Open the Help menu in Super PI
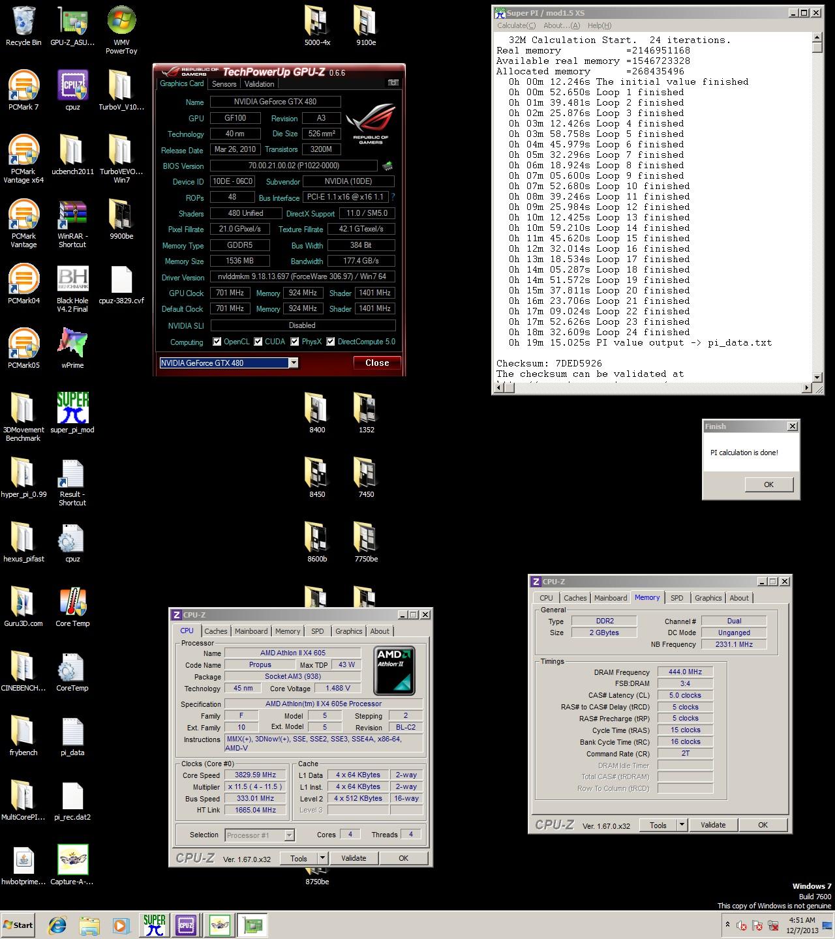Image resolution: width=835 pixels, height=939 pixels. [x=600, y=25]
